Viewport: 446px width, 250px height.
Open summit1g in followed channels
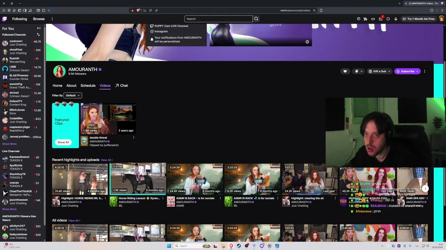(x=22, y=86)
